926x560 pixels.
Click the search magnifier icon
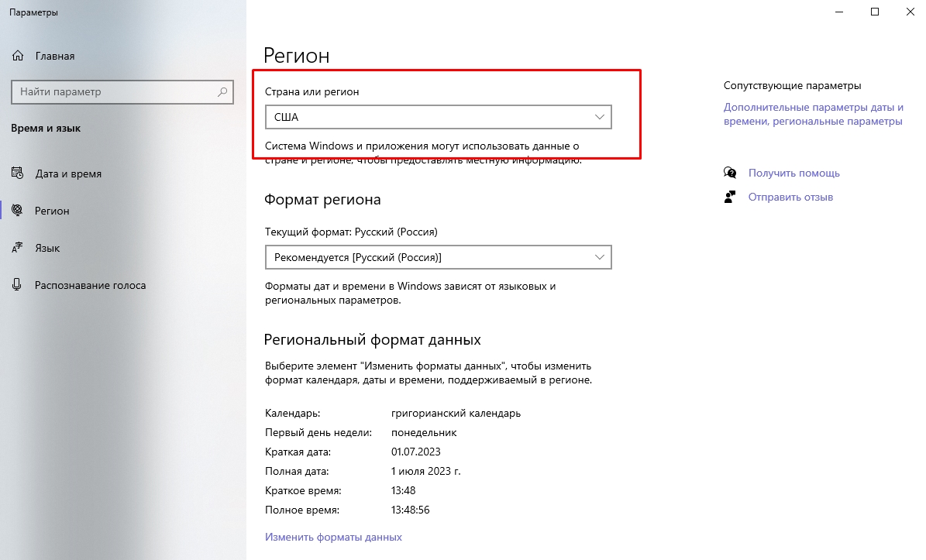coord(222,92)
